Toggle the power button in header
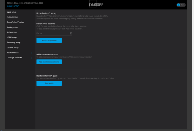 click(179, 5)
